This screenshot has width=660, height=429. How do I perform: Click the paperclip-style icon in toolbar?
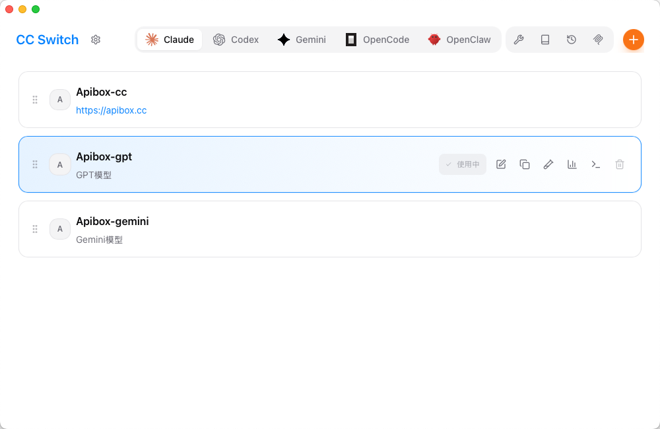point(598,40)
